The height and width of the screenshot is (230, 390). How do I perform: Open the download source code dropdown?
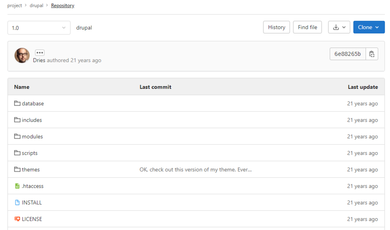click(339, 27)
